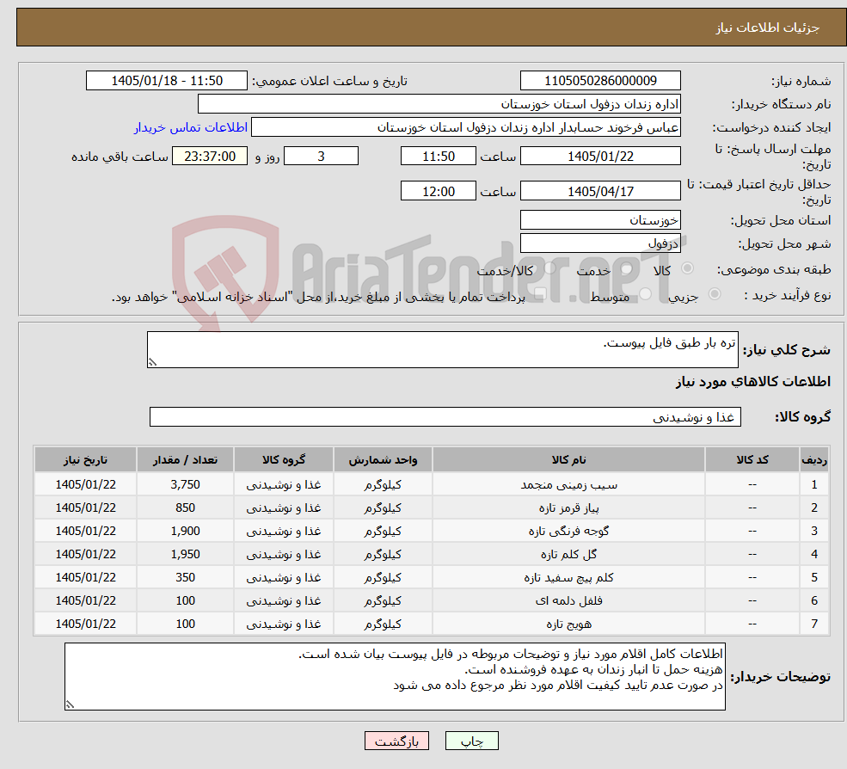
Task: Click the resize handle of buyer notes box
Action: [70, 704]
